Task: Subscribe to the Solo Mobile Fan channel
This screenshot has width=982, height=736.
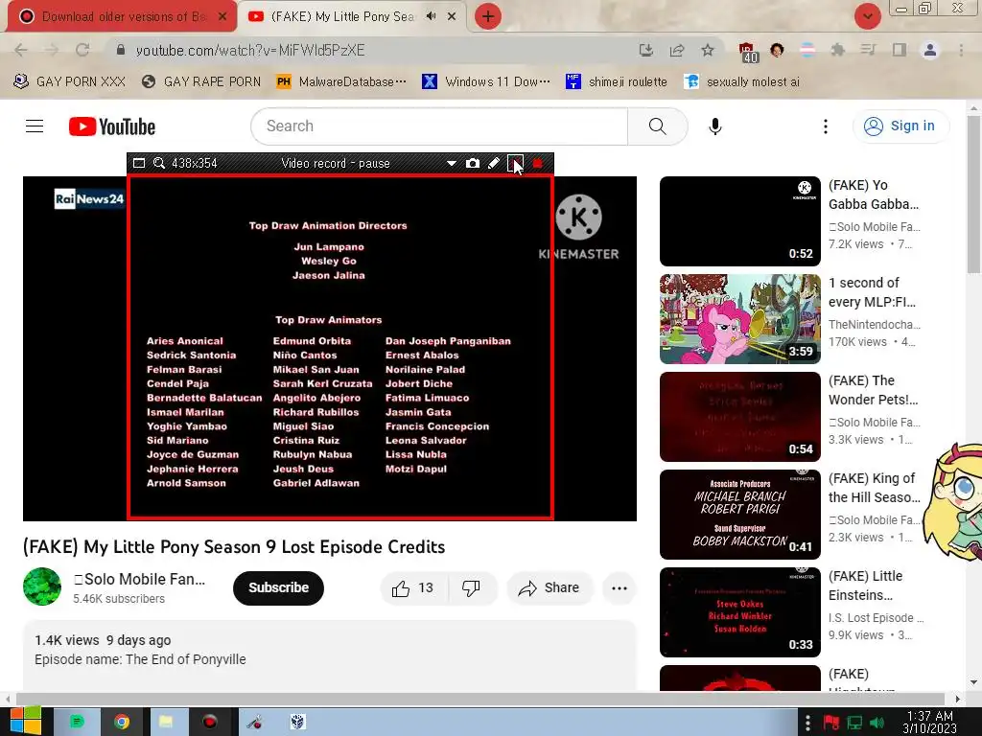Action: coord(279,587)
